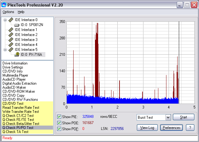Open the Help menu
Screen dimensions: 199x142
coord(21,12)
